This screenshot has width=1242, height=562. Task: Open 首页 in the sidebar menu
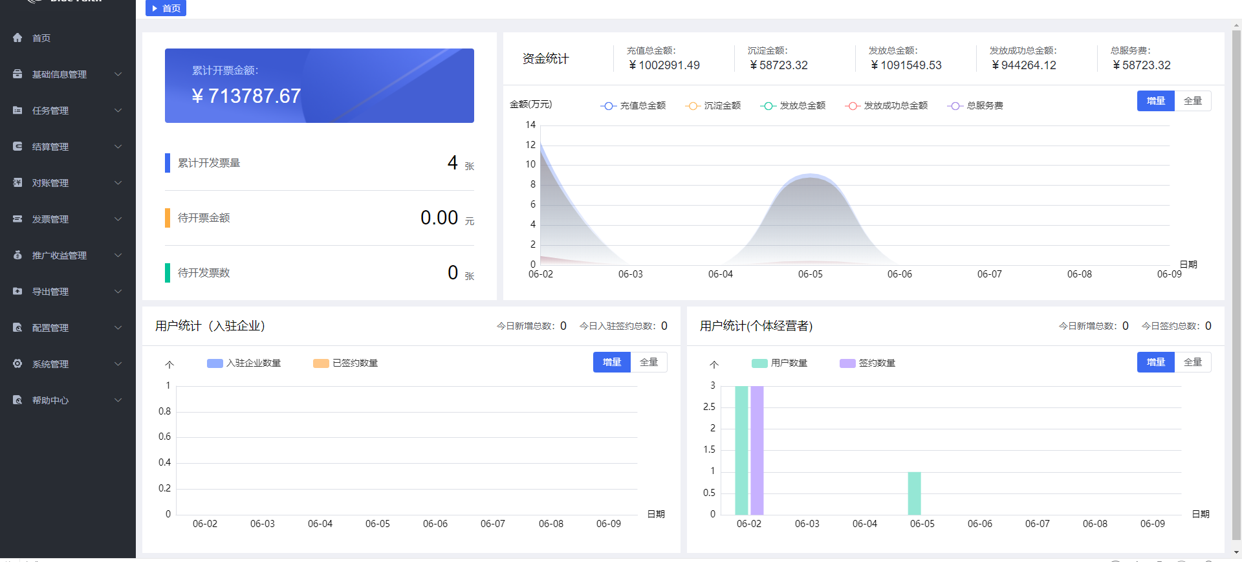pyautogui.click(x=41, y=38)
